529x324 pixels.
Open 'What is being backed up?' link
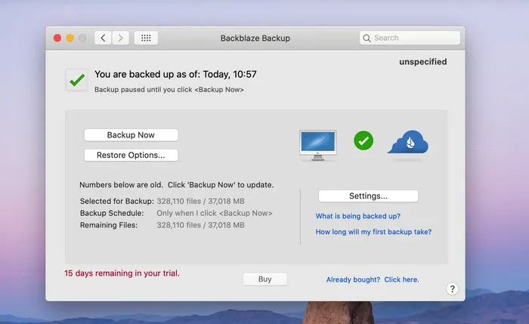tap(358, 216)
